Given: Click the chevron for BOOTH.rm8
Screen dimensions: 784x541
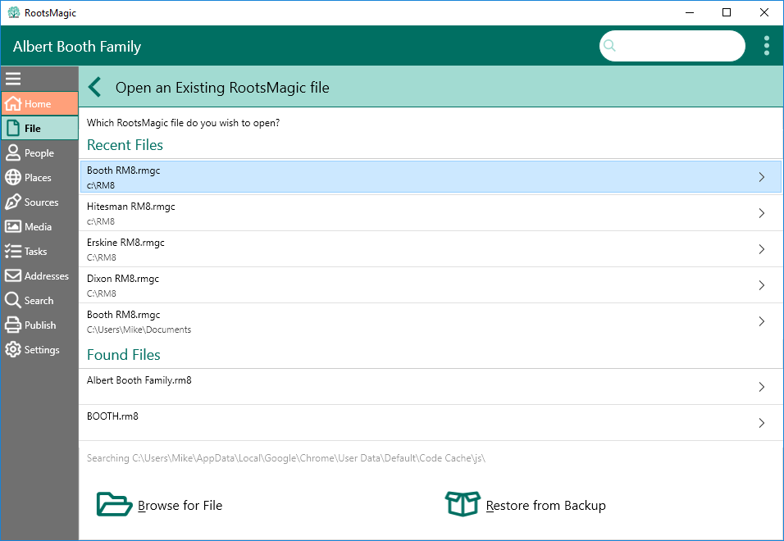Looking at the screenshot, I should coord(762,423).
